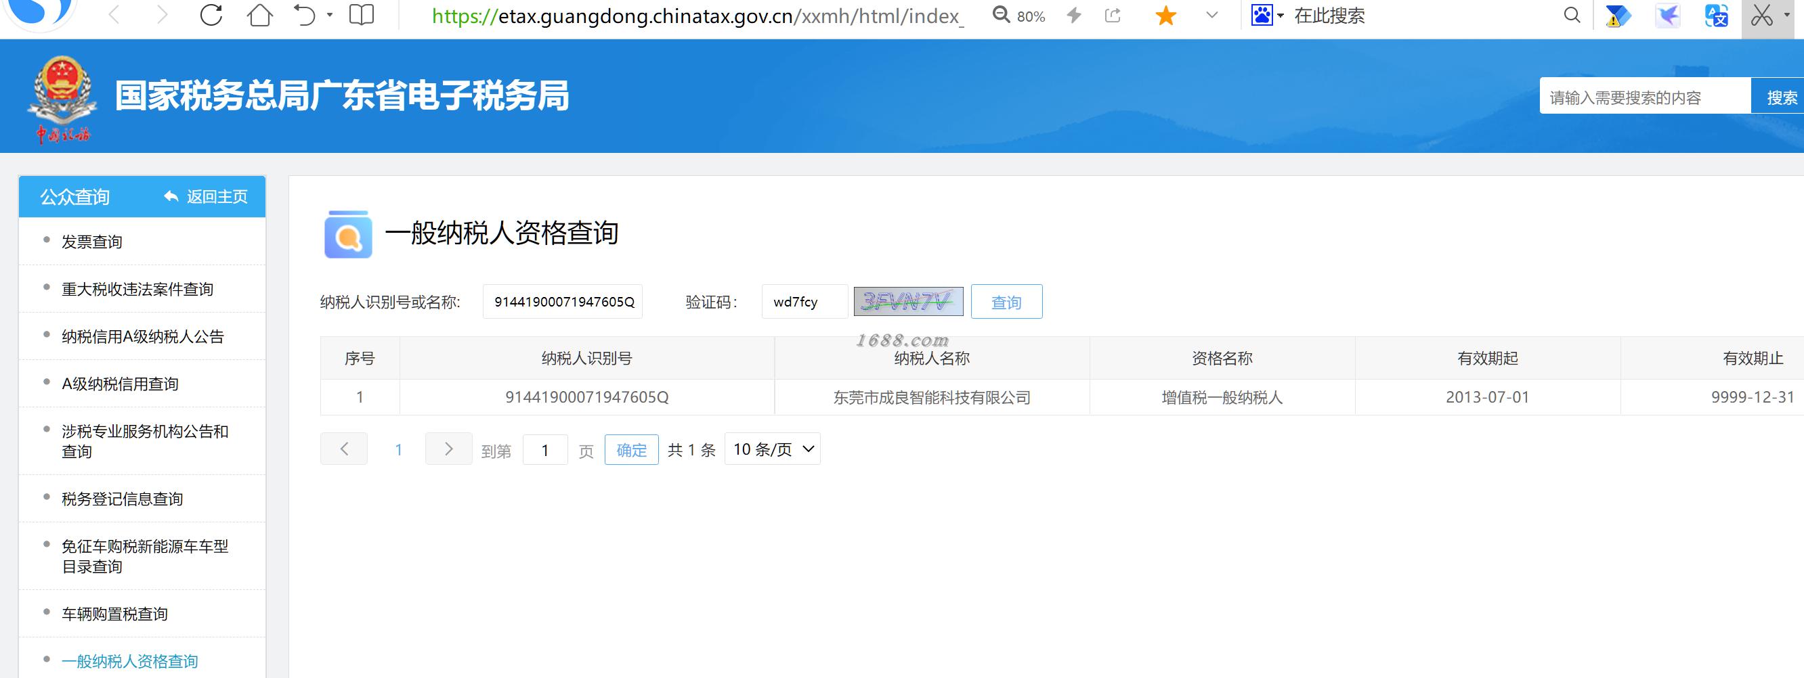Click cell '91441900071947605Q' in results table
1804x678 pixels.
tap(587, 397)
